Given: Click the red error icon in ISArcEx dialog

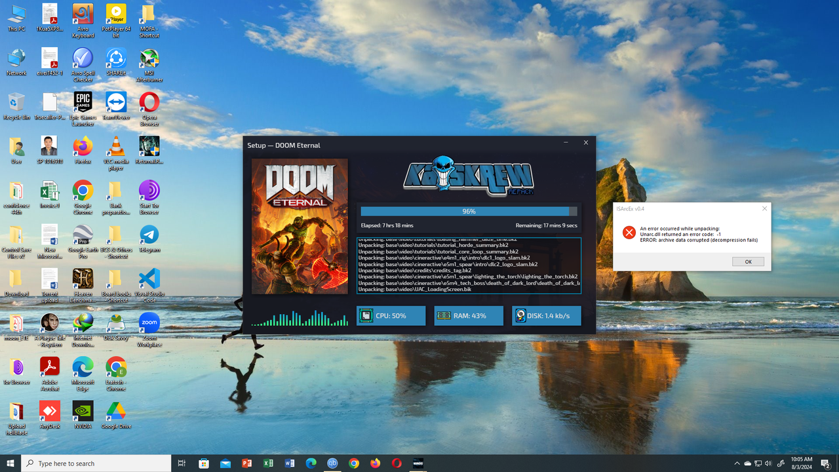Looking at the screenshot, I should point(629,233).
